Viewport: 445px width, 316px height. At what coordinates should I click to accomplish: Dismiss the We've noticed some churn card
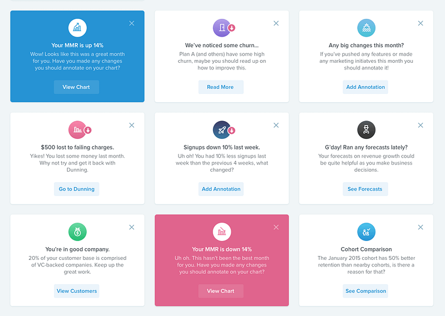pos(276,23)
